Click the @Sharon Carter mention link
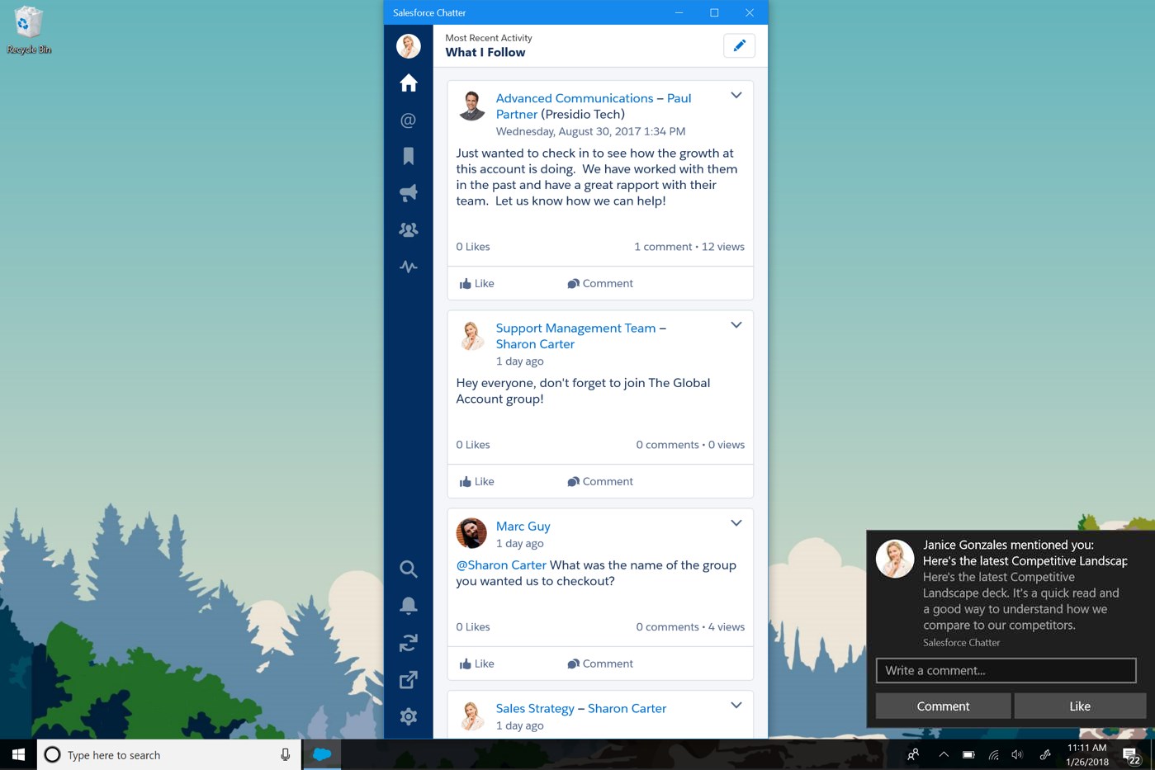 tap(501, 565)
